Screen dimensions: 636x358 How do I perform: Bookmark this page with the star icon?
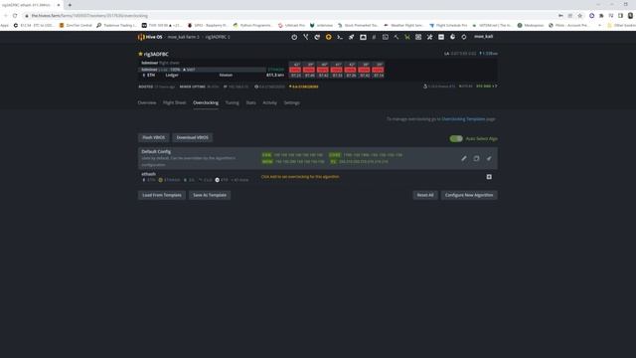pos(580,16)
